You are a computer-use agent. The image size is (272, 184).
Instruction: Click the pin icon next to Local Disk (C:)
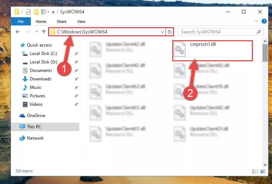pos(76,54)
